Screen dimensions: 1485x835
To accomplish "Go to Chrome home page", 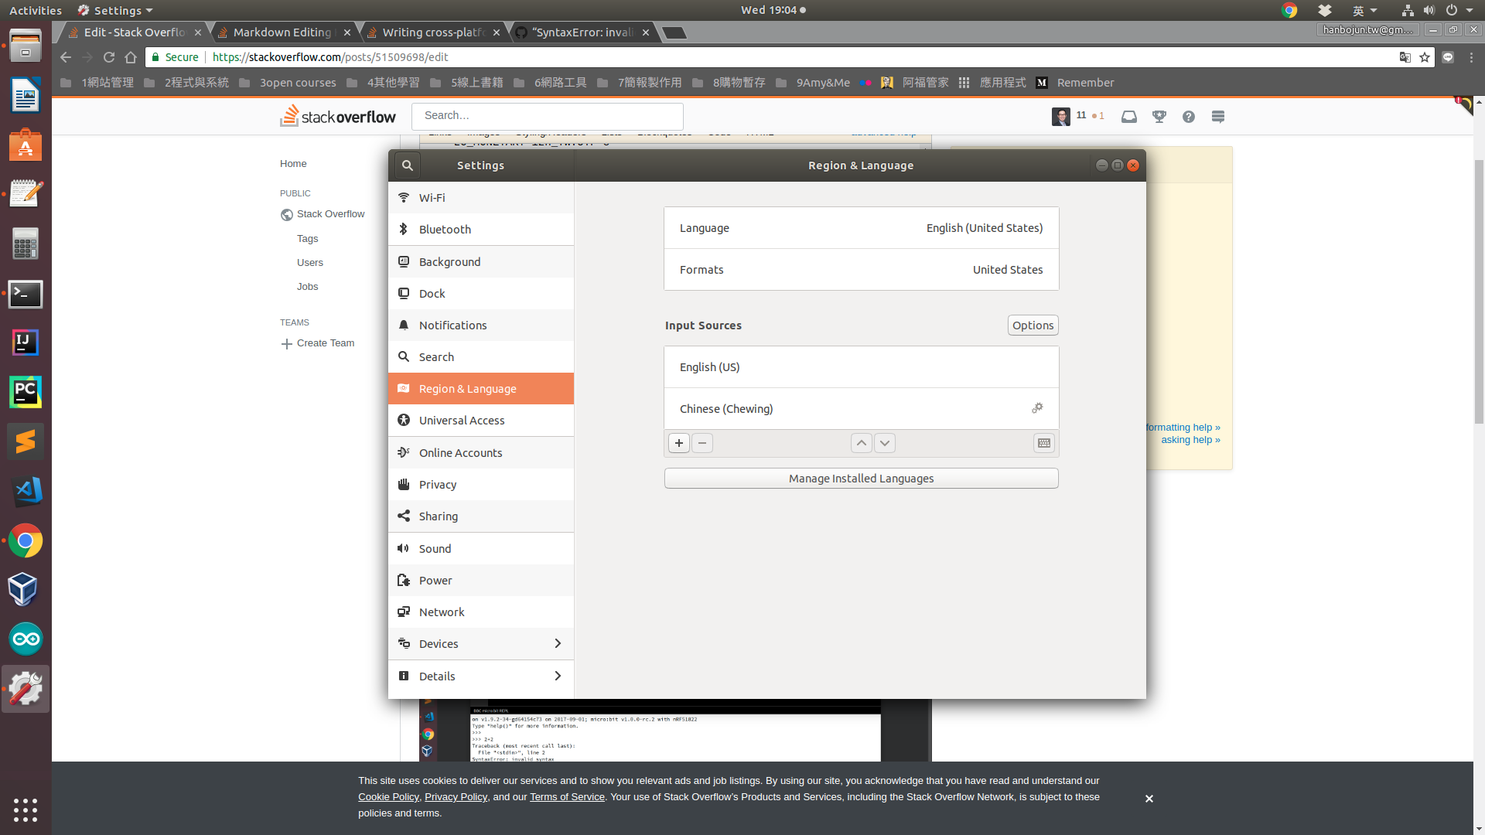I will click(x=131, y=57).
